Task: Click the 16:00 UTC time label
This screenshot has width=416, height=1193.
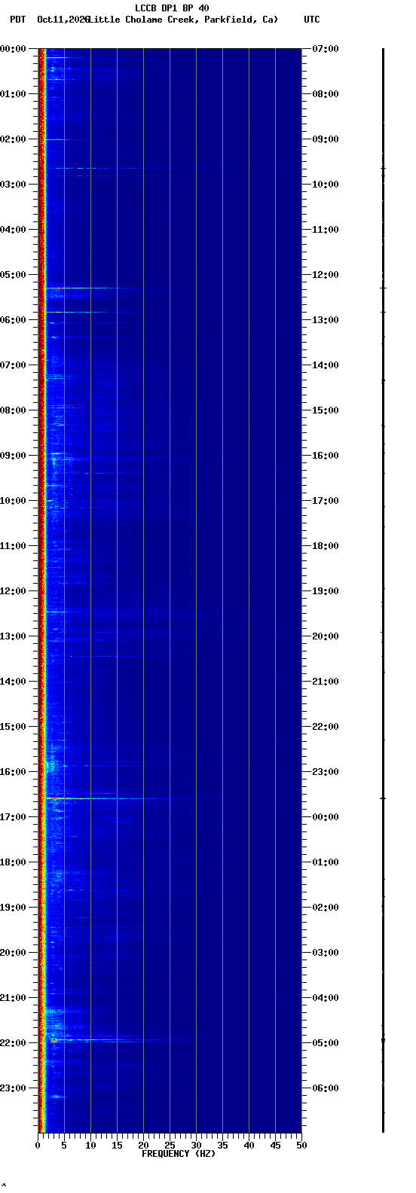Action: [x=326, y=456]
